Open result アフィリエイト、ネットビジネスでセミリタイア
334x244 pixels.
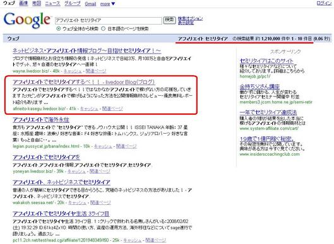click(x=61, y=182)
